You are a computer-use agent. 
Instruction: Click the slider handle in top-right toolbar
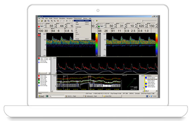click(x=143, y=21)
